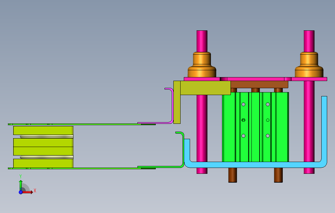Click the green "Y" axis label

point(21,176)
